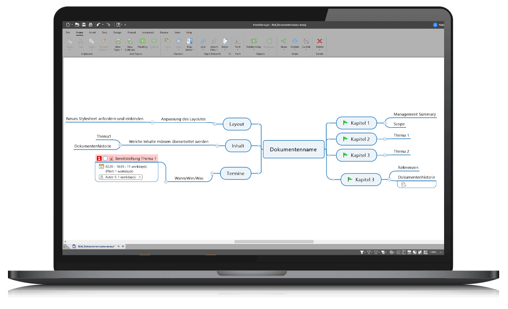Open the Co-Edit tool
This screenshot has height=309, width=508.
(306, 41)
